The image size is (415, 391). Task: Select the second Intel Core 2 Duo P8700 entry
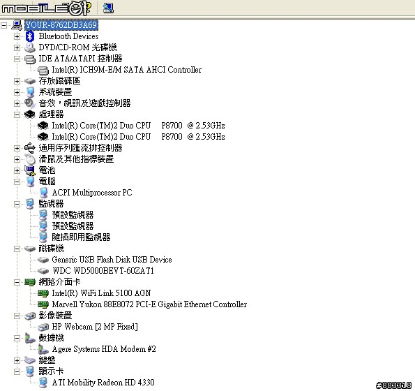click(x=138, y=137)
